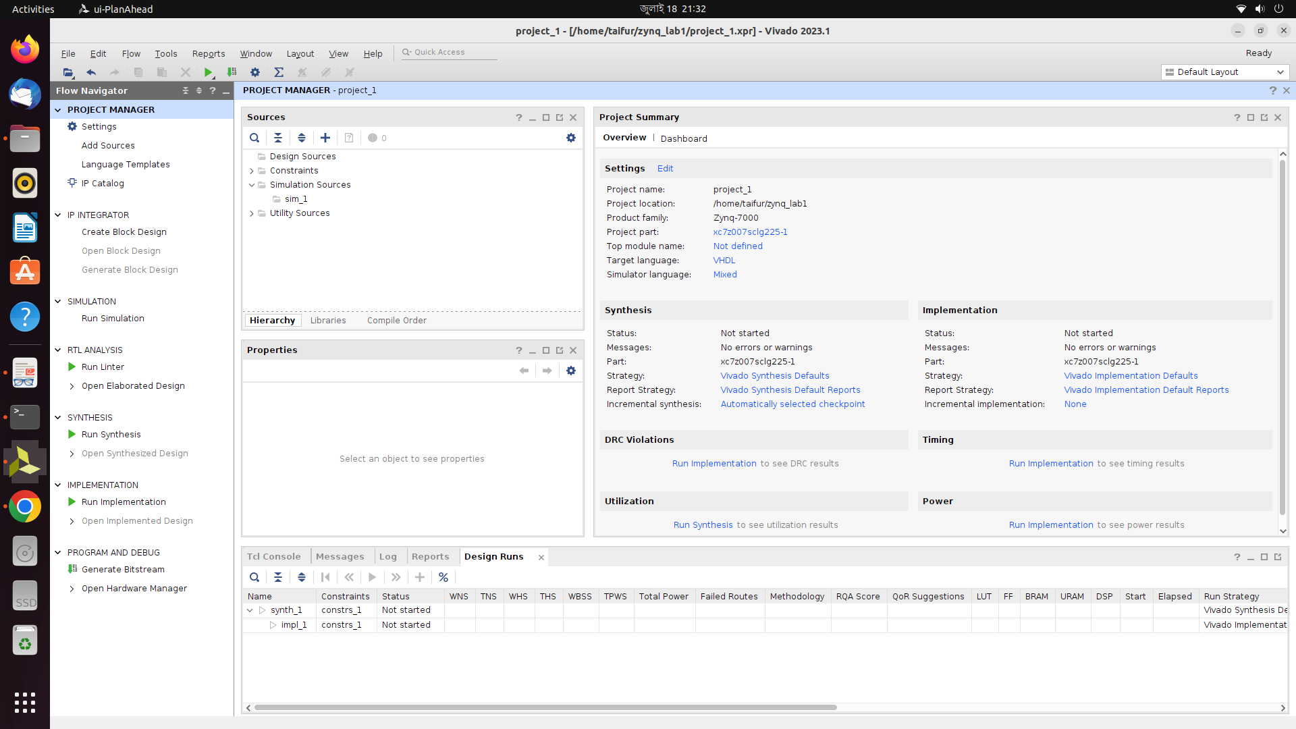Toggle the missing sources filter circle in Sources
The width and height of the screenshot is (1296, 729).
coord(373,138)
